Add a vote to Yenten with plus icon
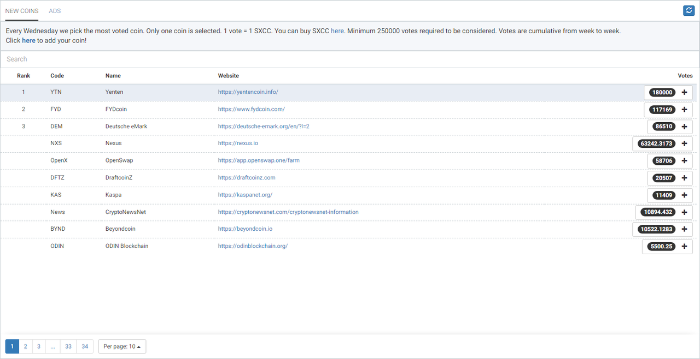This screenshot has width=700, height=359. (x=684, y=92)
